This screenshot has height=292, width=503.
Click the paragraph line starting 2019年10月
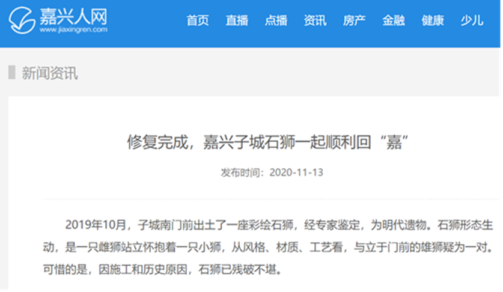tap(279, 225)
